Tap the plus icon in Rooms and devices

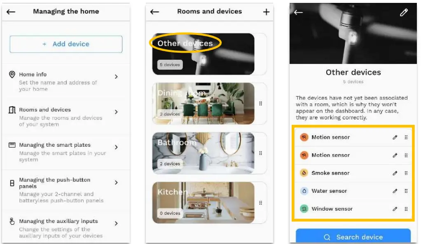(266, 12)
